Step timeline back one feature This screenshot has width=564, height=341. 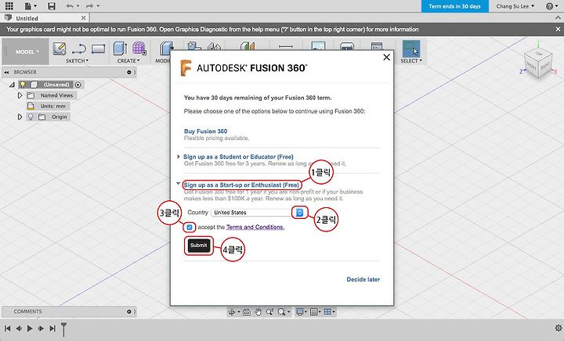(x=18, y=328)
